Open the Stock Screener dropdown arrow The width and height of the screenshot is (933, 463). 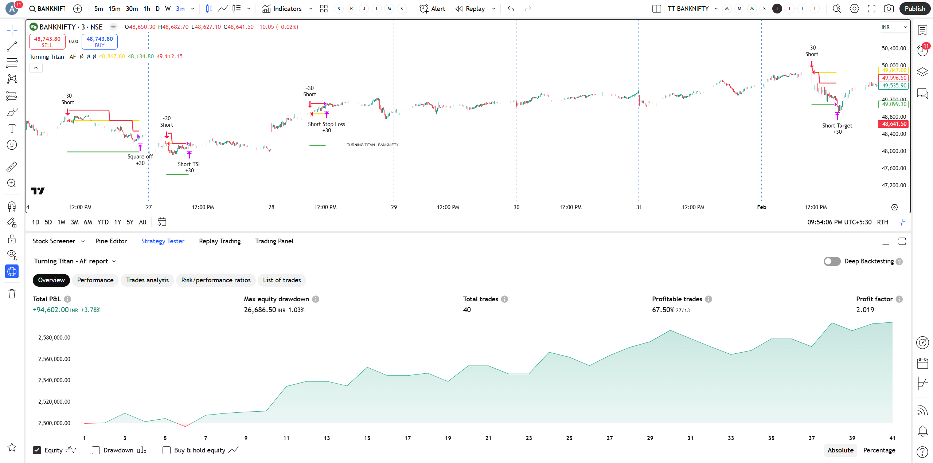tap(83, 241)
